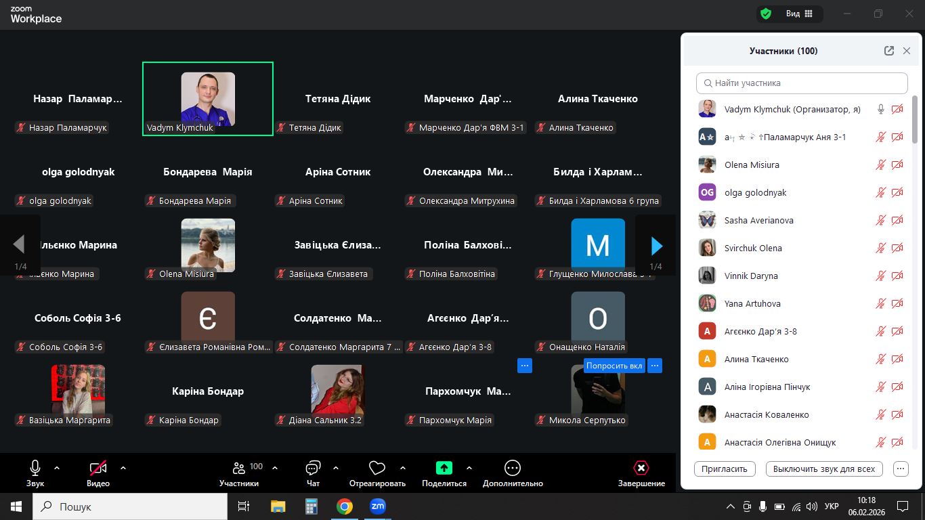Viewport: 925px width, 520px height.
Task: Open more options ellipsis in participants panel footer
Action: pyautogui.click(x=901, y=469)
